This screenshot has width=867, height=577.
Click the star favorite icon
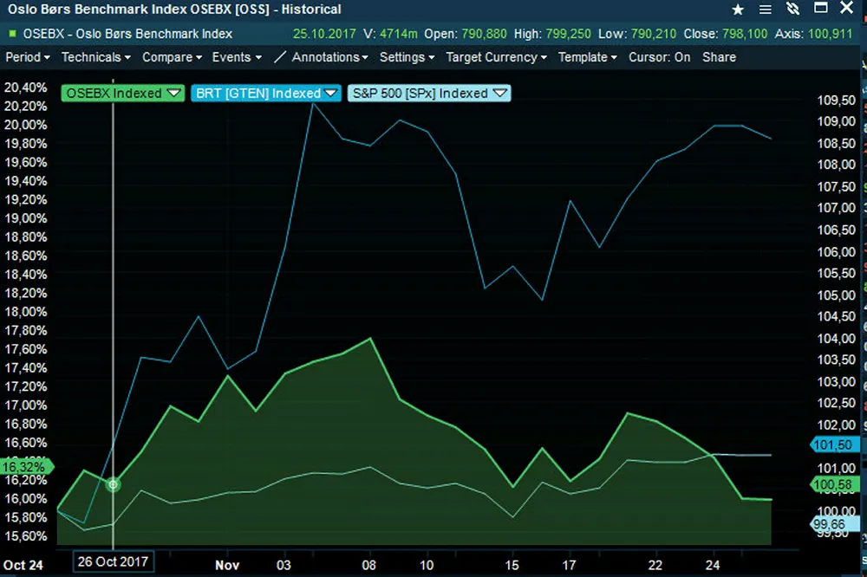[x=738, y=10]
